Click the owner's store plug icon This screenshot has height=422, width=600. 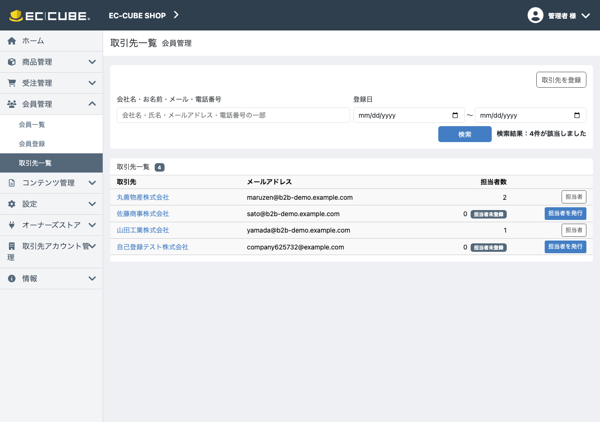coord(12,225)
